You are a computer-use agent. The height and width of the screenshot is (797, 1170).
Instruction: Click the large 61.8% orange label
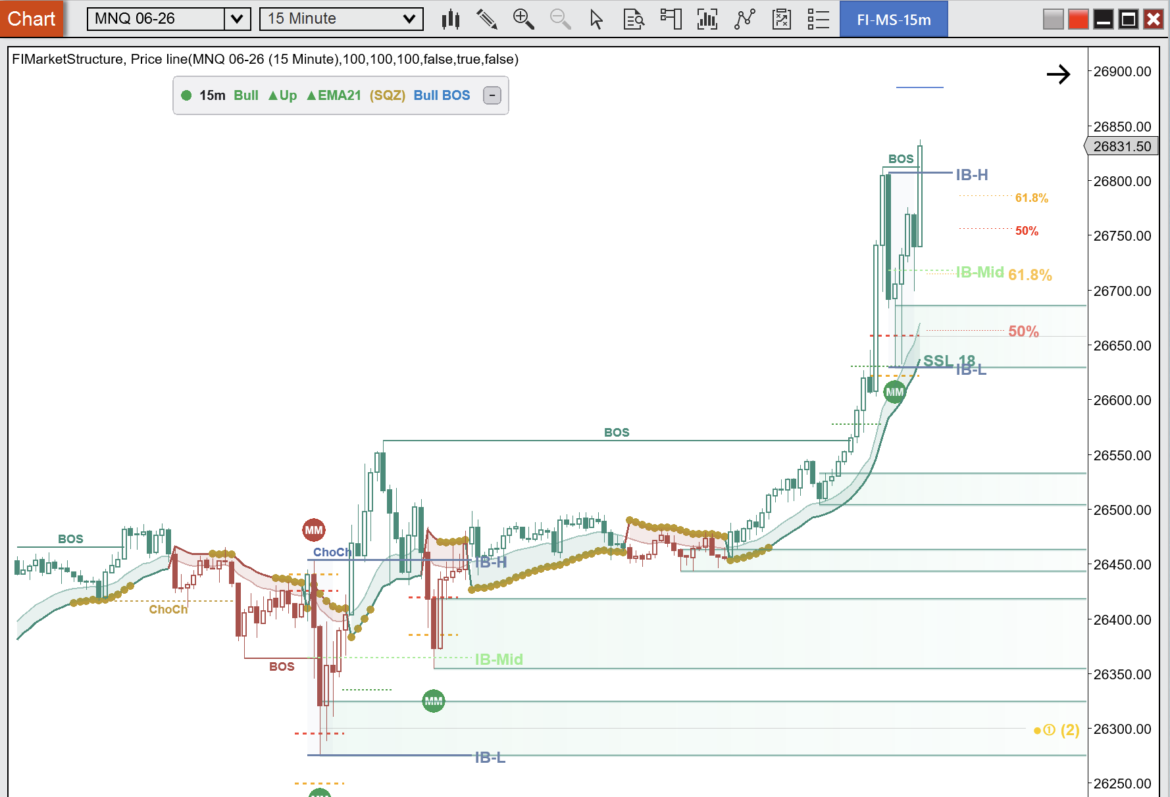click(x=1030, y=275)
